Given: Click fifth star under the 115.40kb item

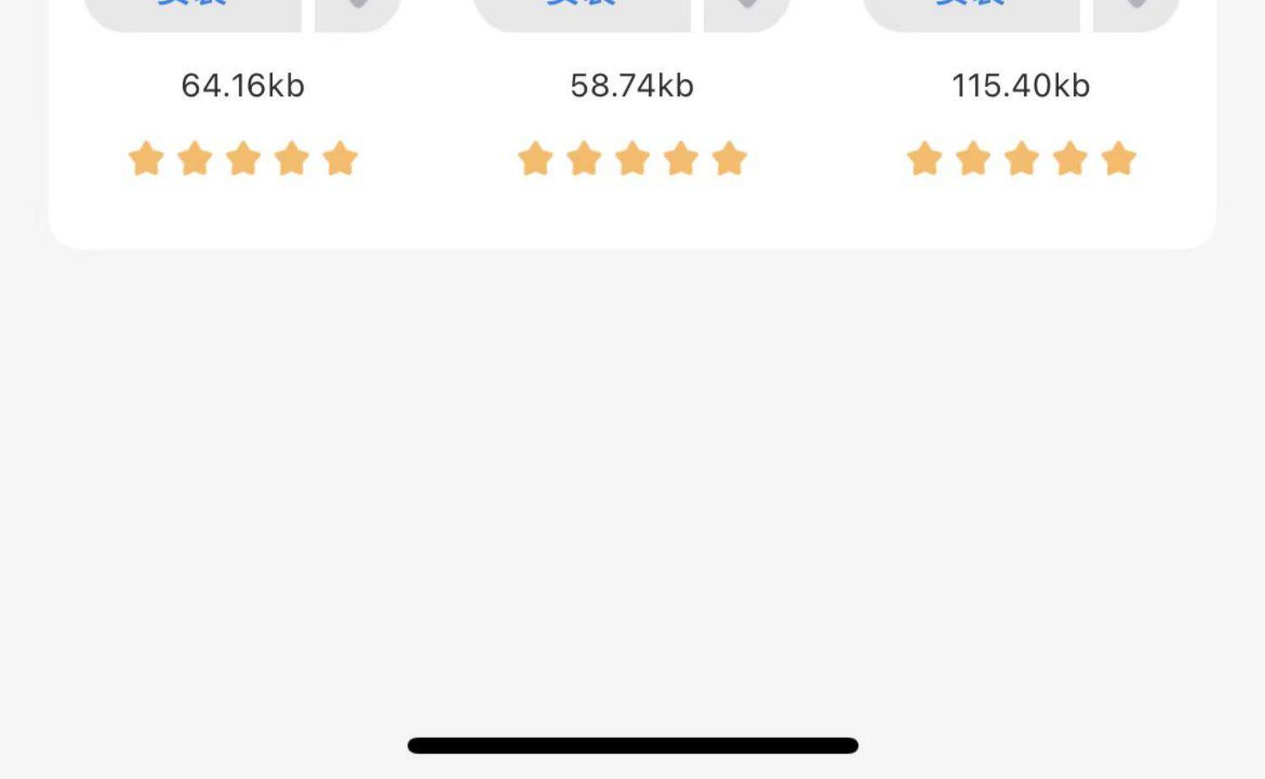Looking at the screenshot, I should point(1119,158).
